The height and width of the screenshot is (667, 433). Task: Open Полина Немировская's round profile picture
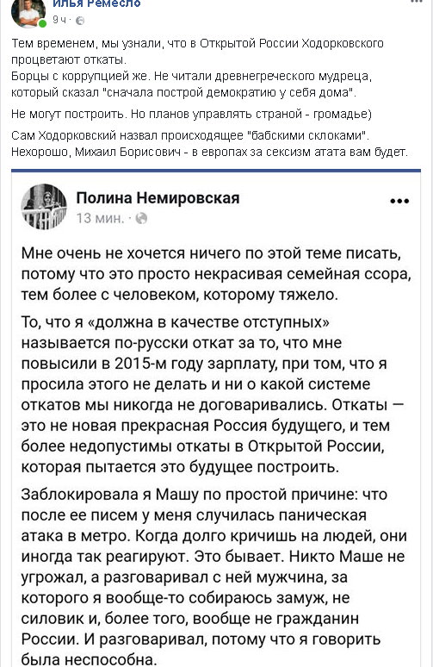point(44,207)
